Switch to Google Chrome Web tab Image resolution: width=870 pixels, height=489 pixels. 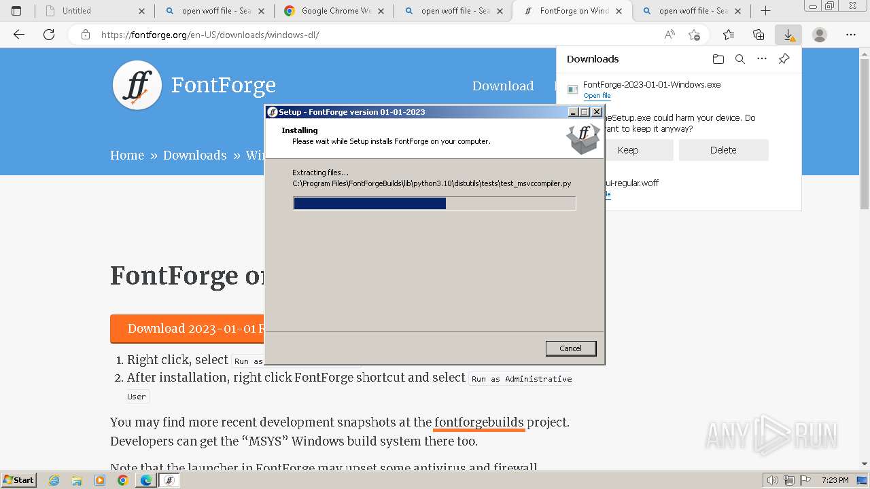(334, 11)
